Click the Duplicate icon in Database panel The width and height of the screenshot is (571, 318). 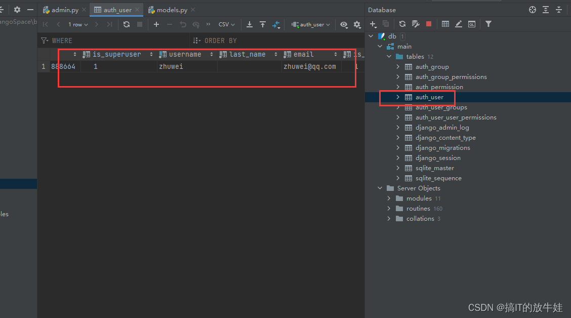(x=386, y=24)
